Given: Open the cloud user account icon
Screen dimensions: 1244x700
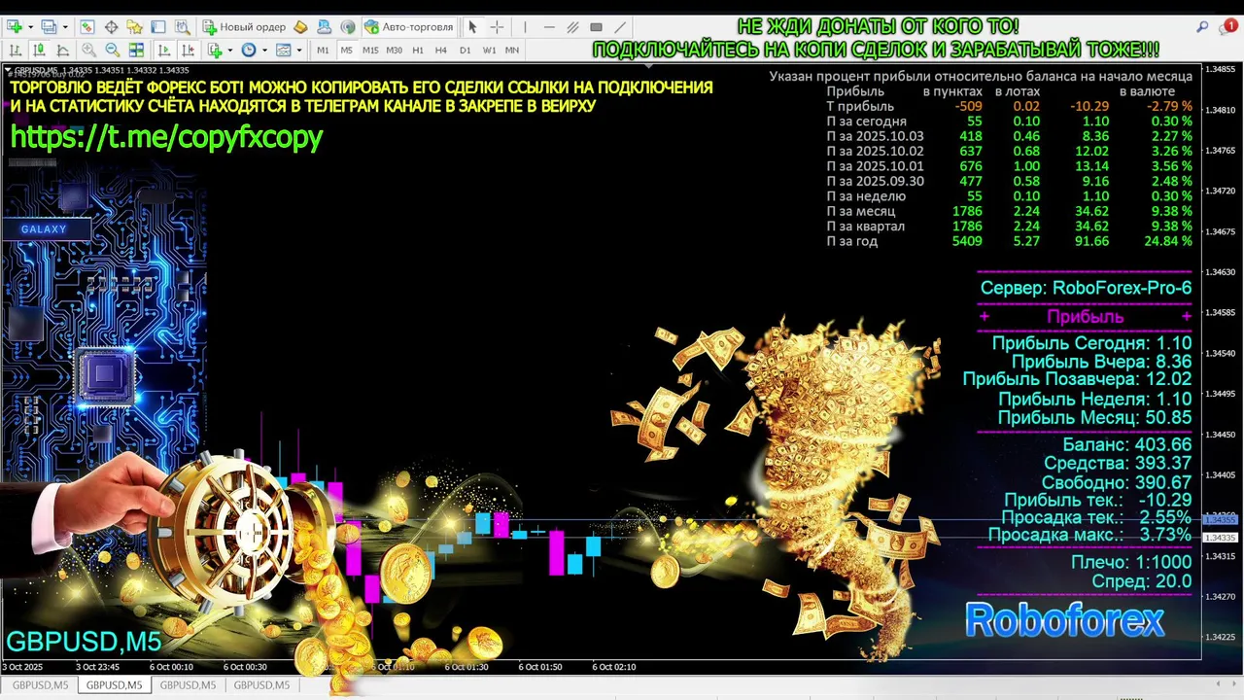Looking at the screenshot, I should (x=325, y=27).
